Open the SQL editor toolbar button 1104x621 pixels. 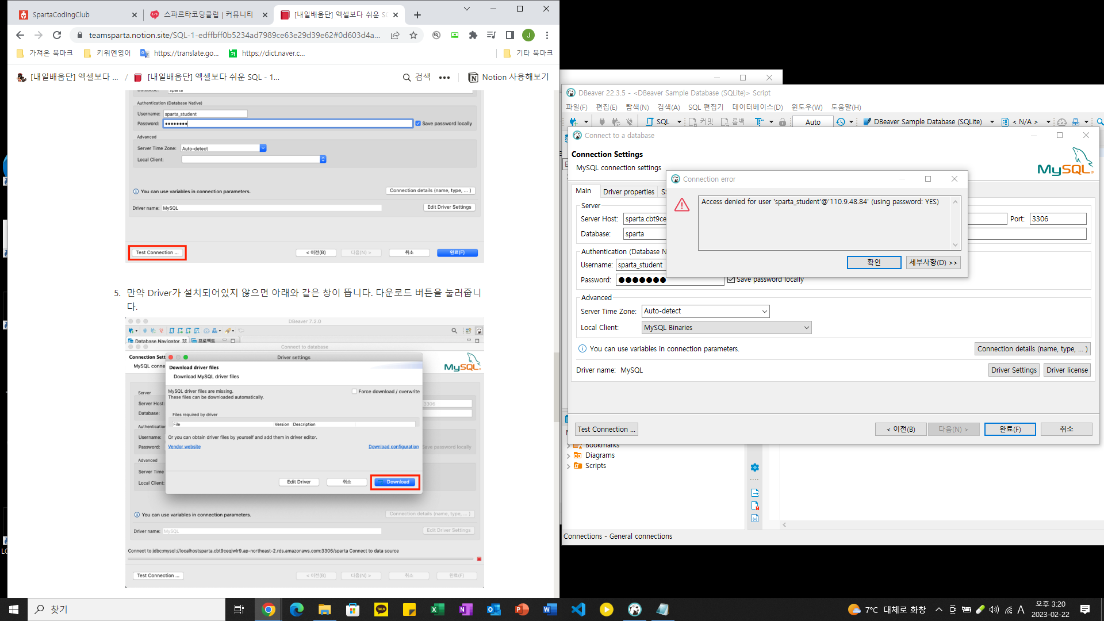coord(658,122)
